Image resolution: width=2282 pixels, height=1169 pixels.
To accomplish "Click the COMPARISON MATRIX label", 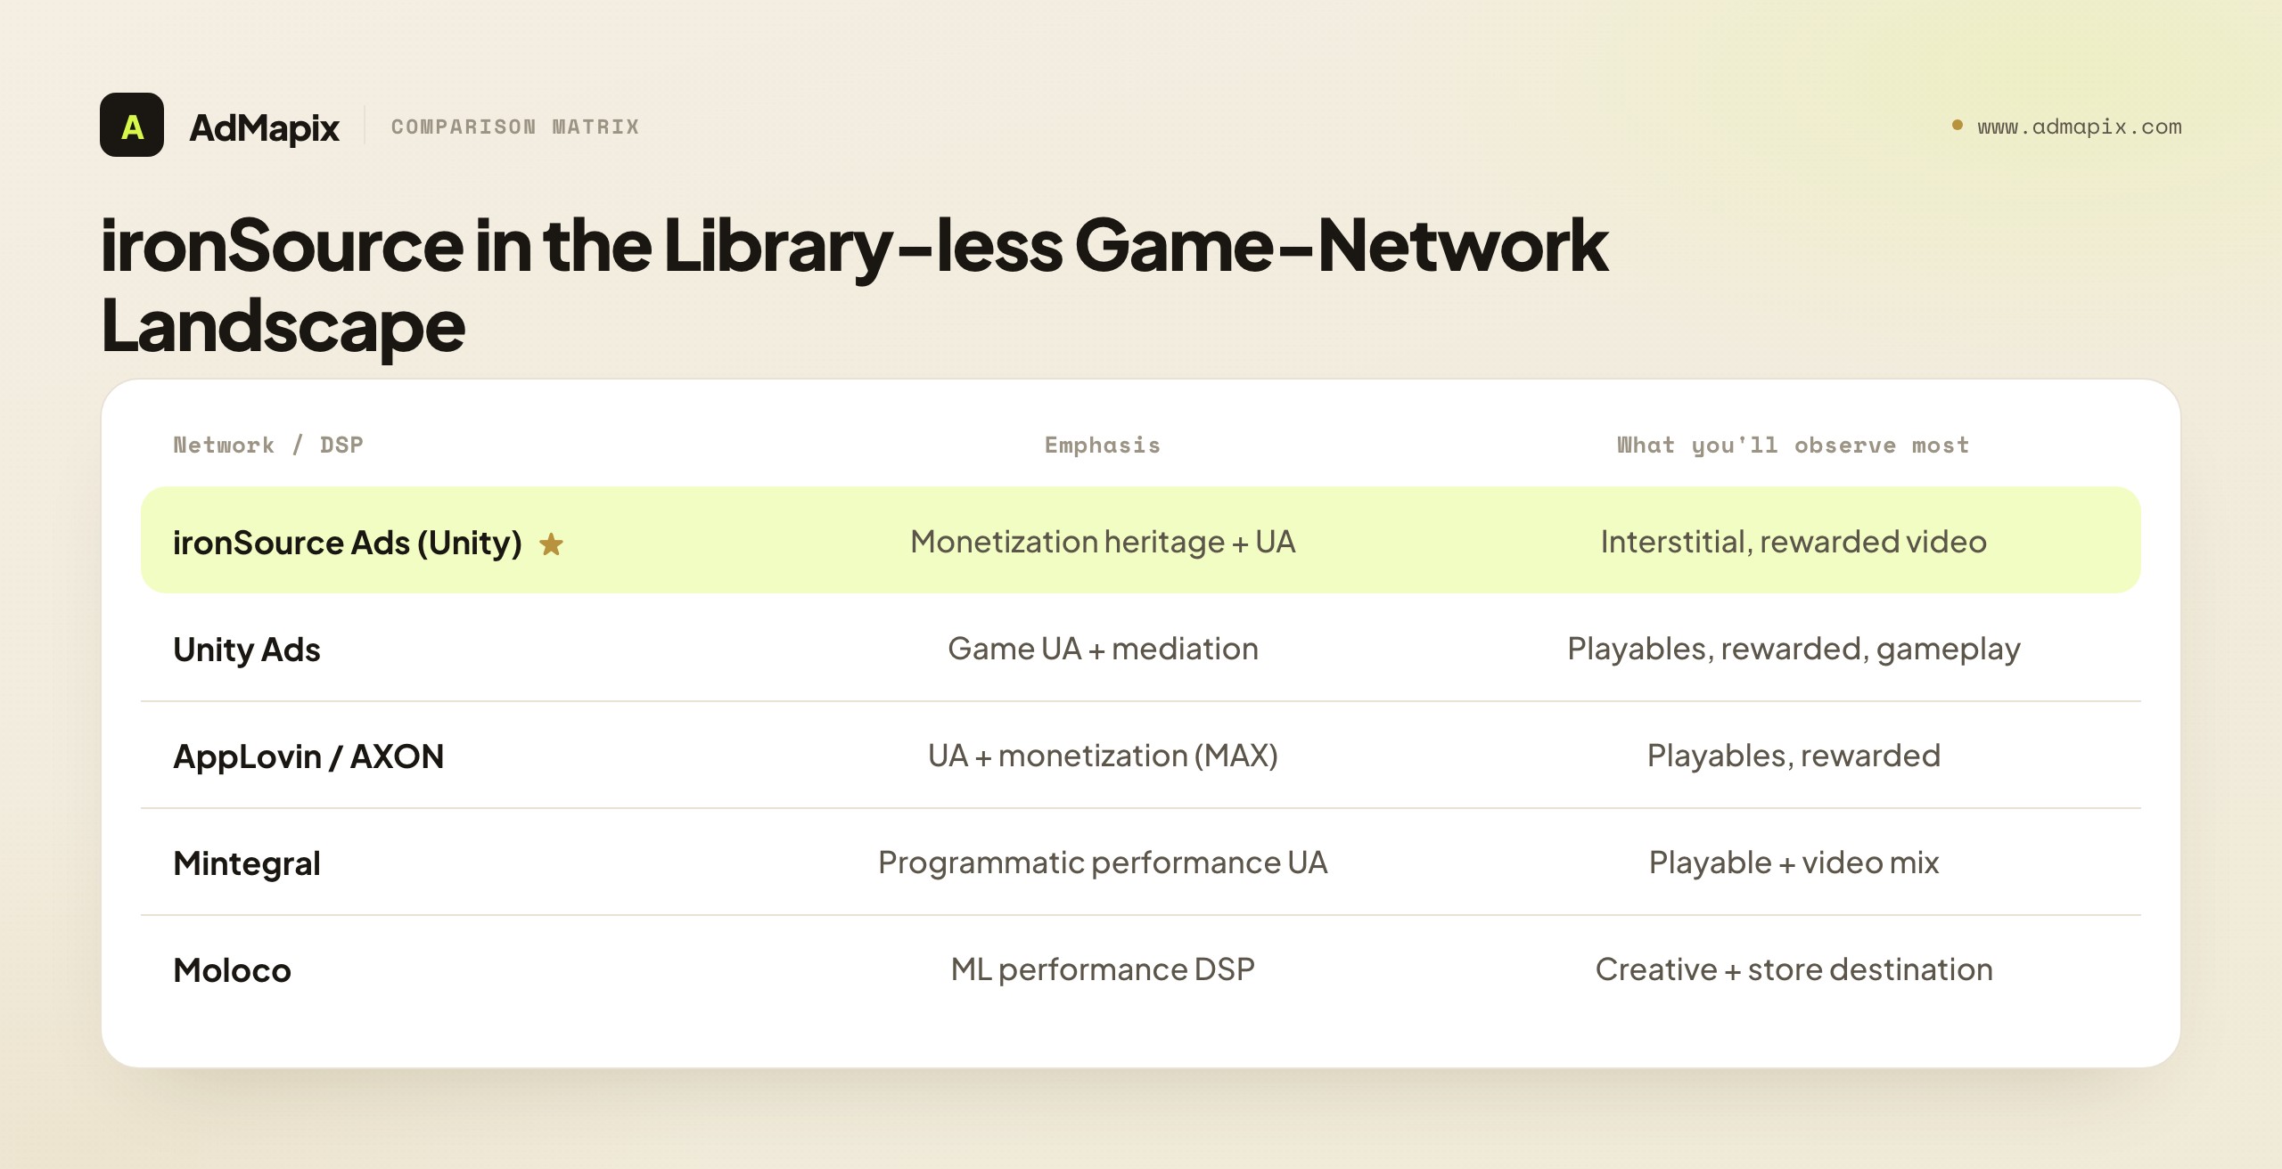I will click(515, 127).
